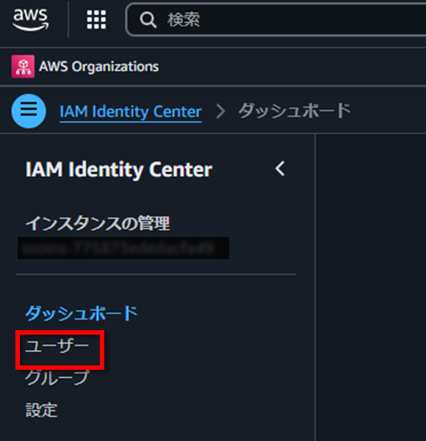Screen dimensions: 426x441
Task: Open IAM Identity Center breadcrumb link
Action: [131, 112]
